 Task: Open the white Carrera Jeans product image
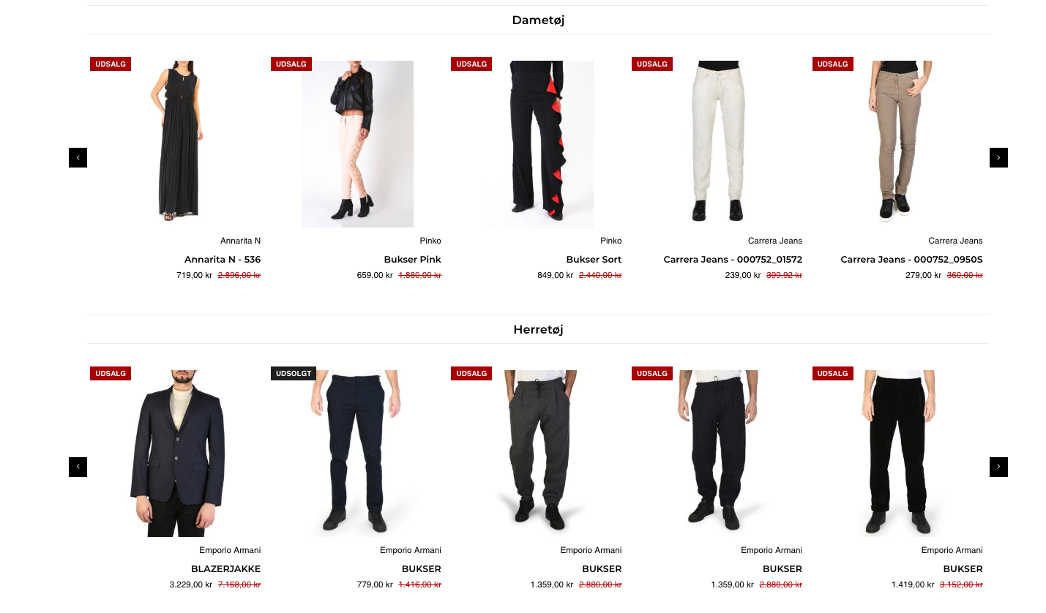click(718, 143)
